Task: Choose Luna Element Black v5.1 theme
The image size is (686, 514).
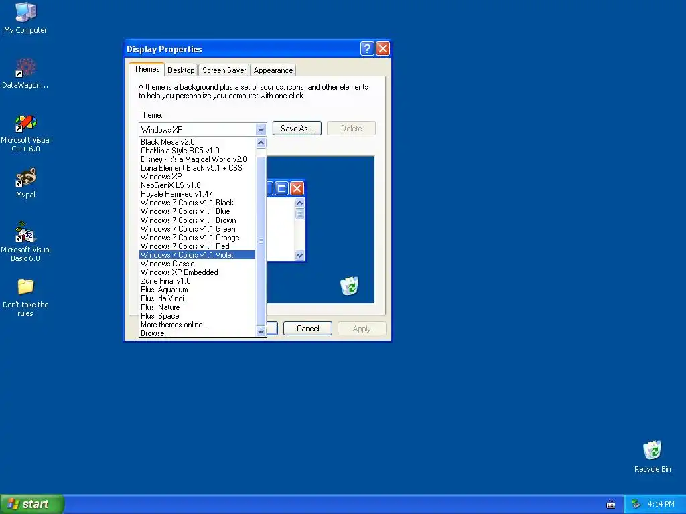Action: pos(198,168)
